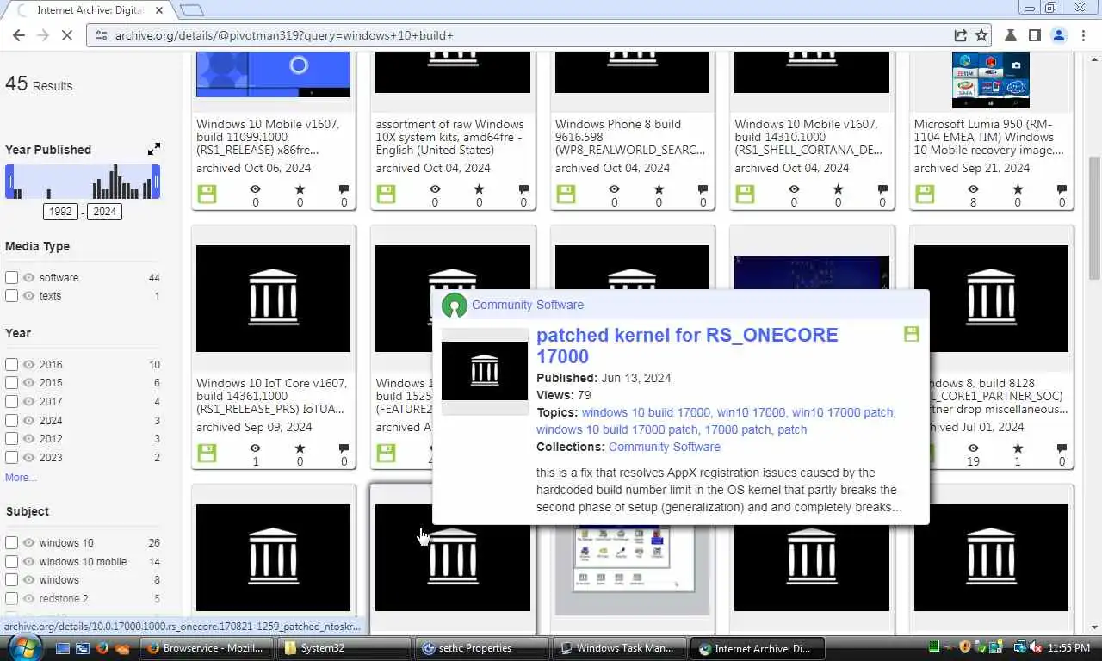The image size is (1102, 661).
Task: Check the year 2017 filter
Action: (x=11, y=401)
